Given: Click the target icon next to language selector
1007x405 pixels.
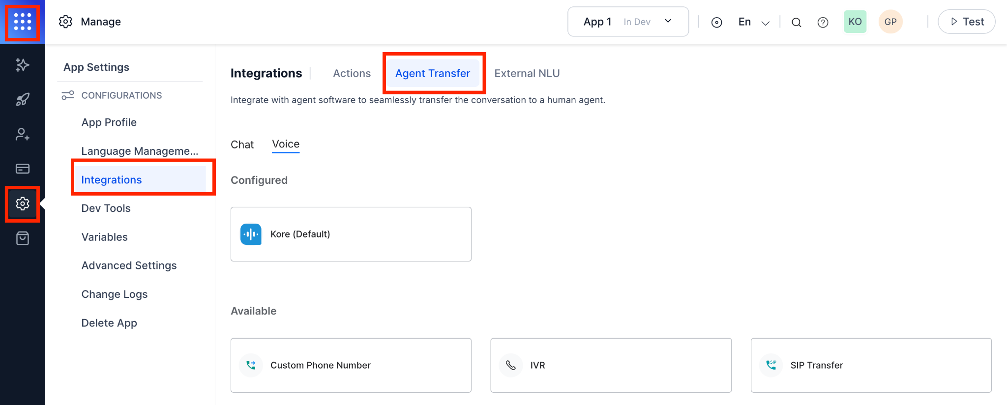Looking at the screenshot, I should pos(717,22).
